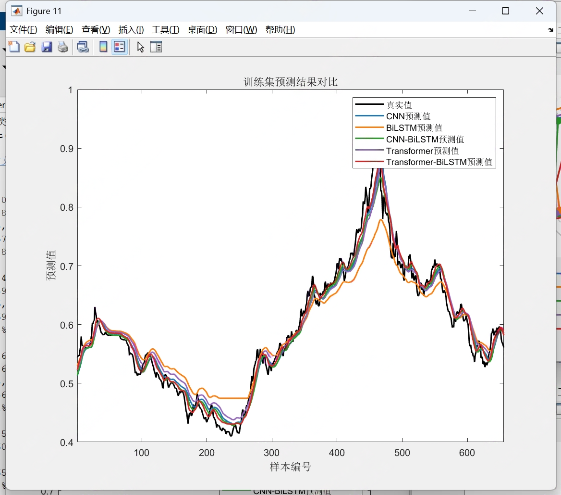Click the Link/Unlink Plot icon
The width and height of the screenshot is (561, 495).
click(83, 47)
